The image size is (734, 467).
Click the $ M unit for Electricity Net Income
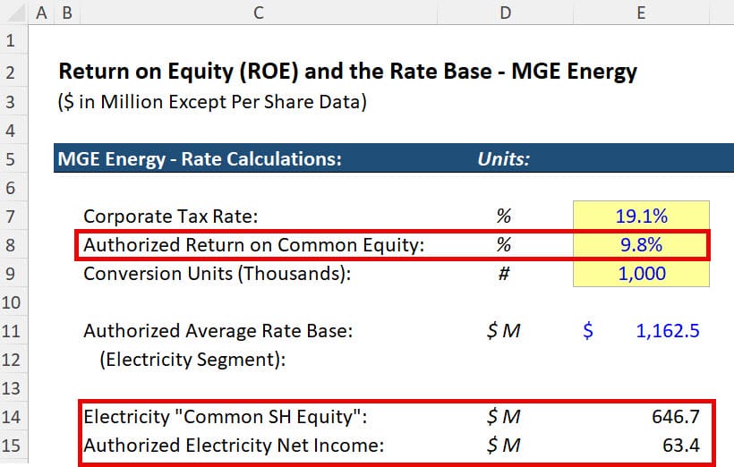[504, 446]
